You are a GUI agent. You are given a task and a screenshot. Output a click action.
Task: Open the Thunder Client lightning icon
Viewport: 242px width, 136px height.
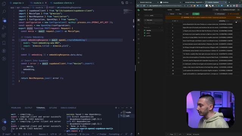(4, 51)
